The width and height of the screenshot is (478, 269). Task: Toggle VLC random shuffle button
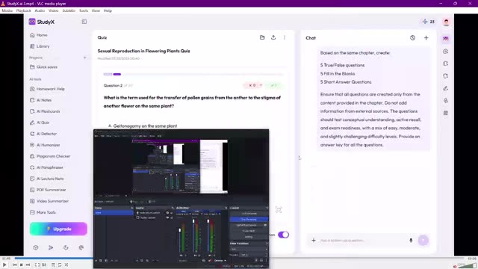click(66, 265)
